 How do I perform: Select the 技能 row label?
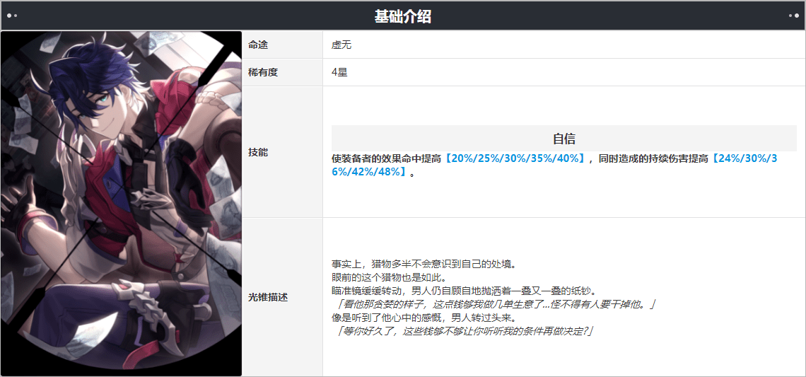coord(258,152)
